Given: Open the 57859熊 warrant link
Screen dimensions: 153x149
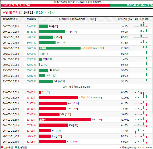Looking at the screenshot, I should coord(31,48).
